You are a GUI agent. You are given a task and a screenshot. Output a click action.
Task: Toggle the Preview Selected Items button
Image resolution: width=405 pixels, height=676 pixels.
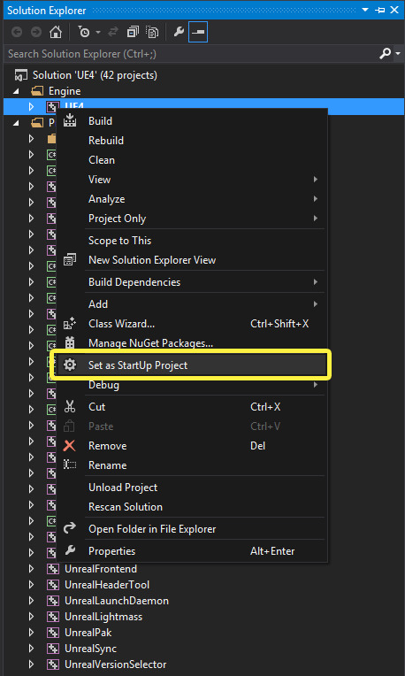coord(198,33)
